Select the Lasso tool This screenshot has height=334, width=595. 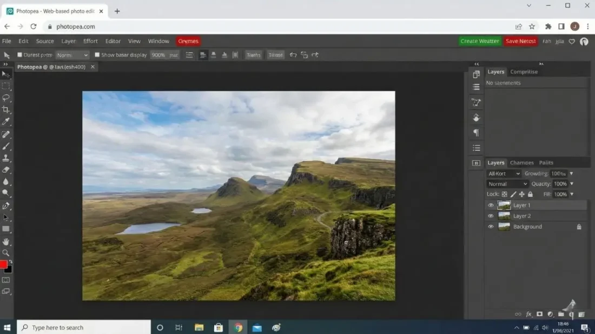coord(7,98)
